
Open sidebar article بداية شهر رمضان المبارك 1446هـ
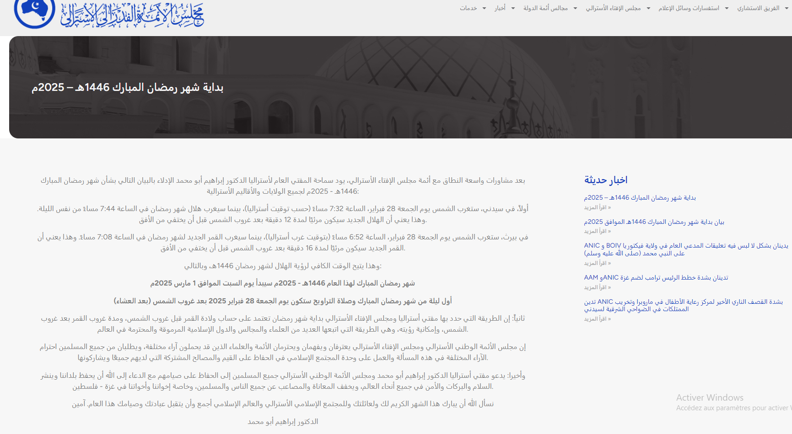tap(640, 198)
